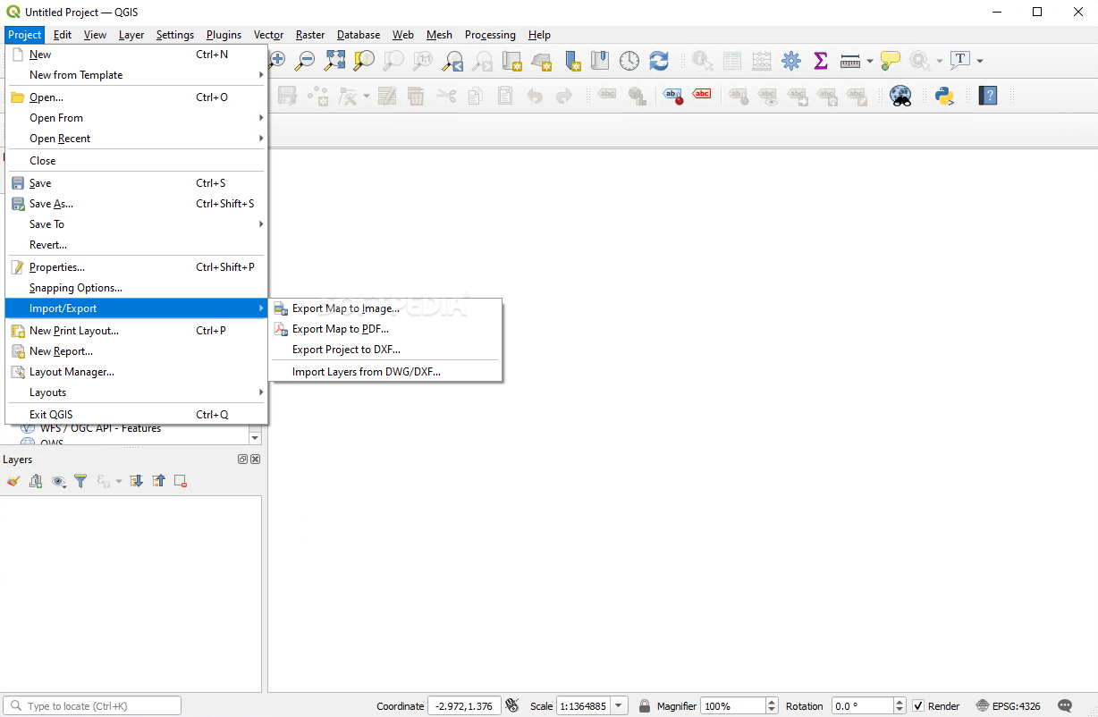Open the Processing menu

[x=490, y=35]
